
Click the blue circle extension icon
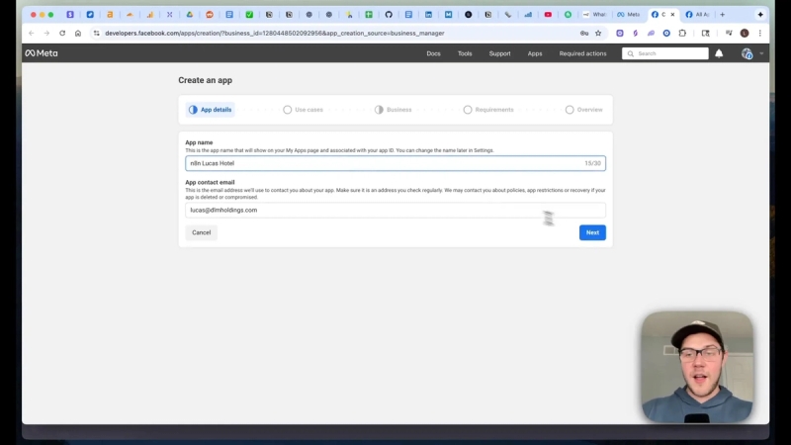coord(666,34)
